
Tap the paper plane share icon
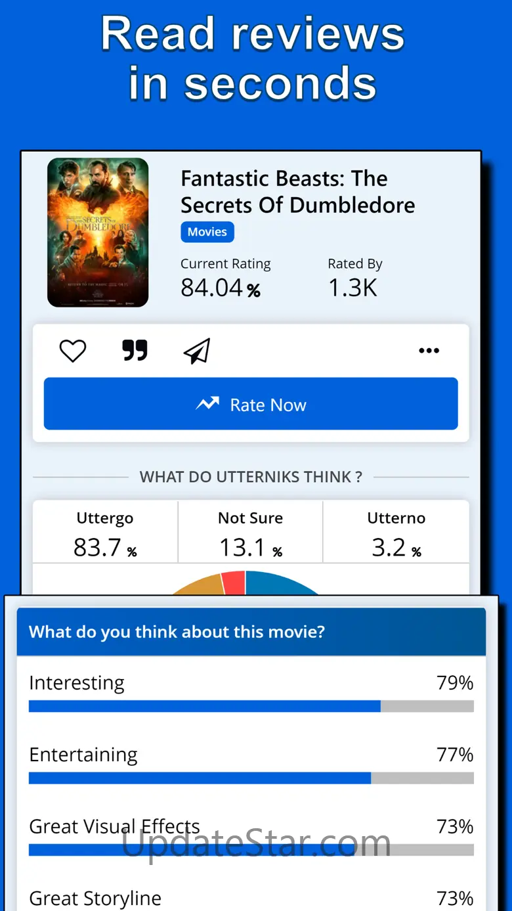tap(197, 351)
